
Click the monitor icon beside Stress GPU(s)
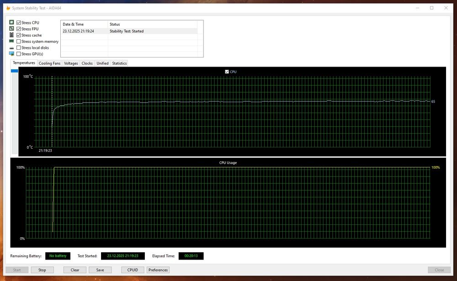click(x=11, y=54)
